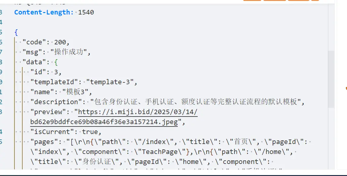Click the 模板3 name value

(77, 92)
